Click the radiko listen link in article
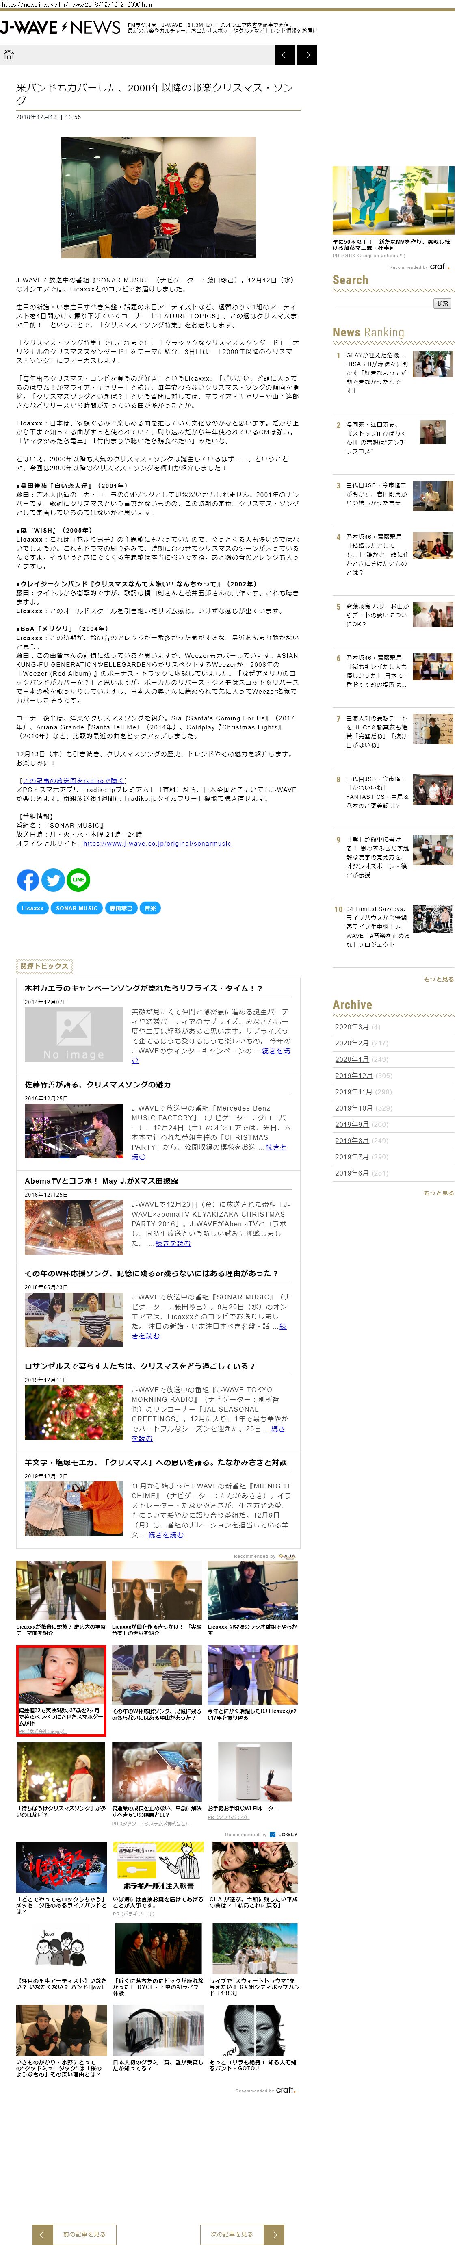Image resolution: width=455 pixels, height=2245 pixels. pyautogui.click(x=74, y=781)
